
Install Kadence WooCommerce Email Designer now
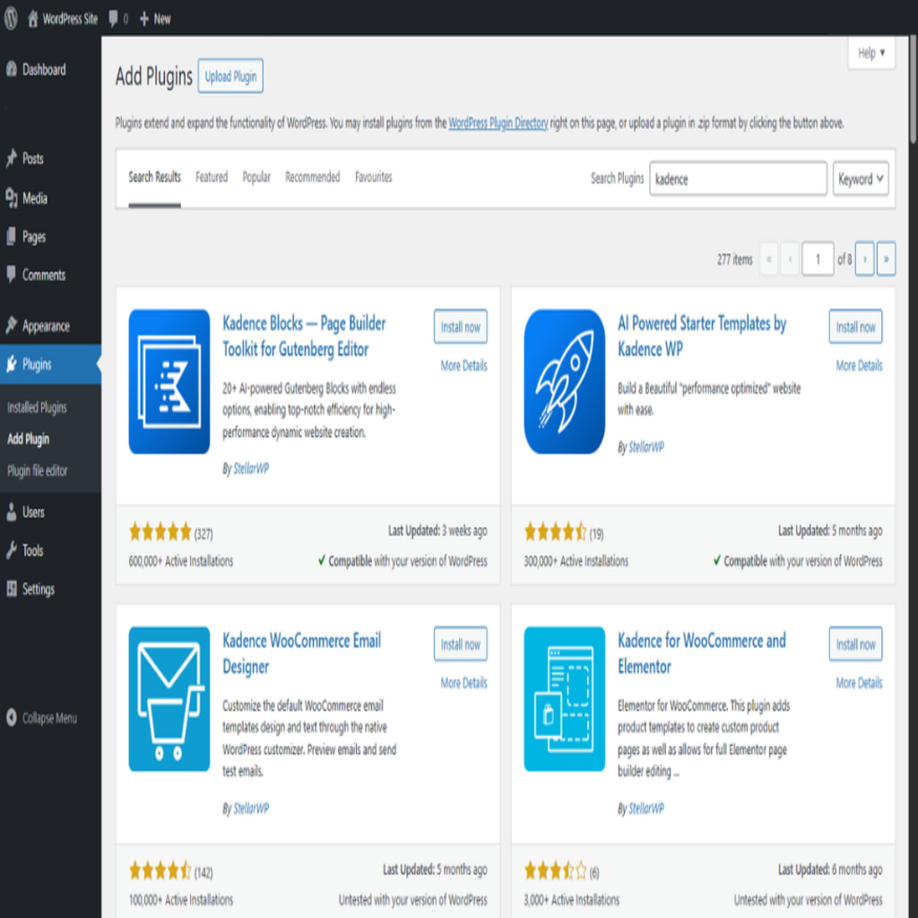click(x=461, y=644)
